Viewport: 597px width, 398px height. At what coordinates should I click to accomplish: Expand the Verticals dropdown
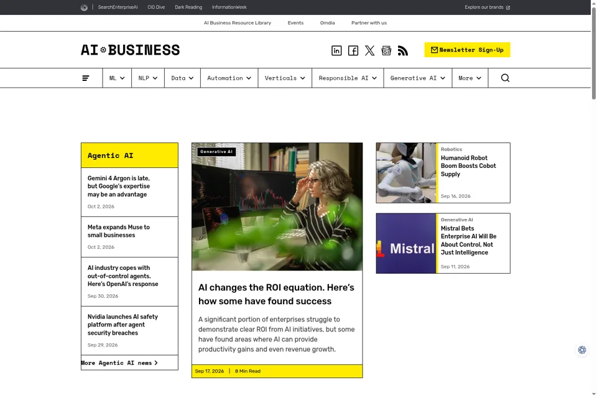coord(285,78)
